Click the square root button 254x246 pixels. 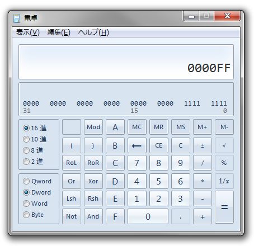point(224,145)
